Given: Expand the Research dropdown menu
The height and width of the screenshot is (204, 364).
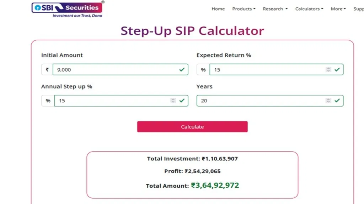Looking at the screenshot, I should 275,9.
